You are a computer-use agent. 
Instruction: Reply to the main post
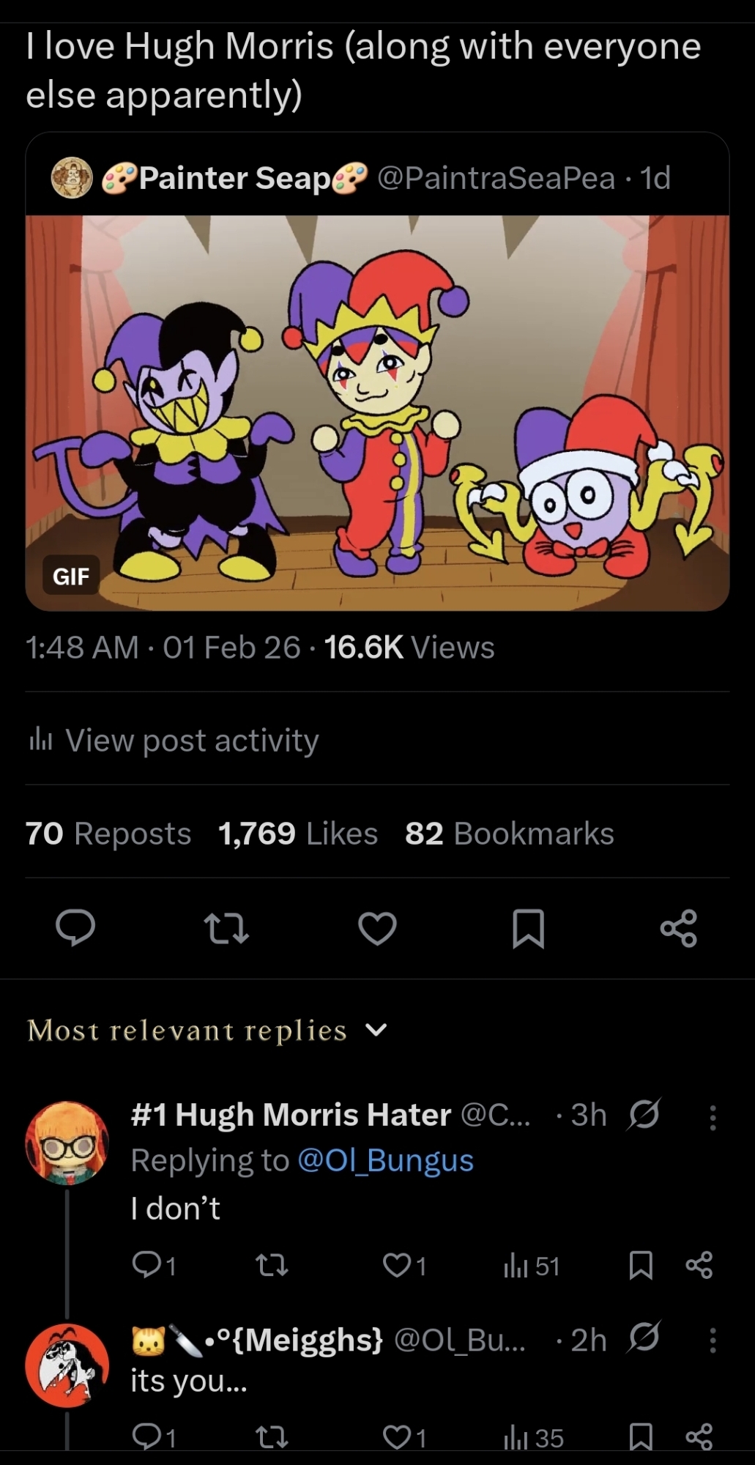click(75, 928)
